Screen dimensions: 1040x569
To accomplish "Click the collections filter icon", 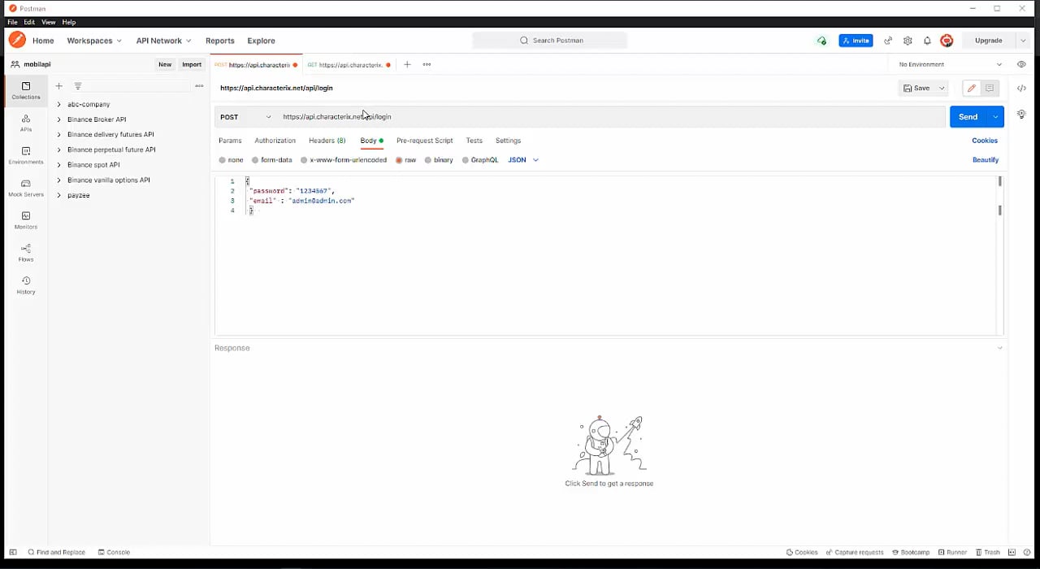I will tap(78, 85).
